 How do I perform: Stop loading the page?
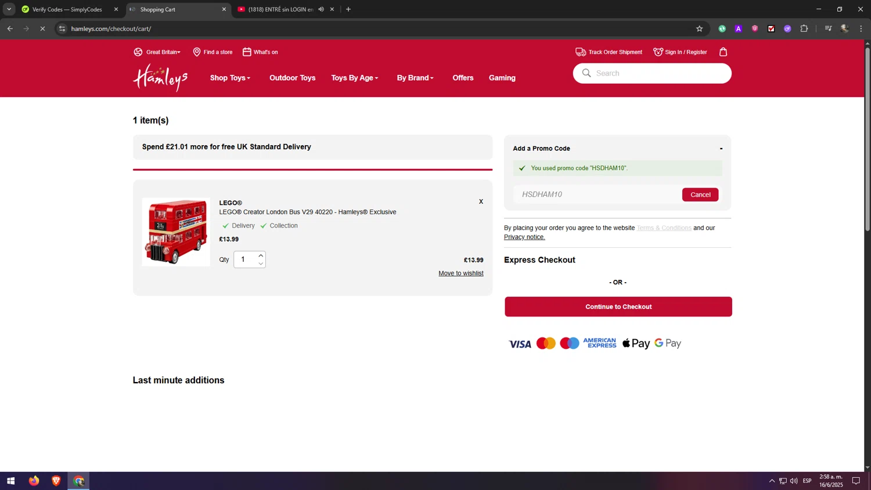point(42,28)
